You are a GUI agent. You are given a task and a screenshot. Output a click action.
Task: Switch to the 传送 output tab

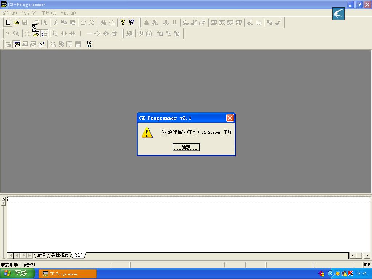coord(78,255)
